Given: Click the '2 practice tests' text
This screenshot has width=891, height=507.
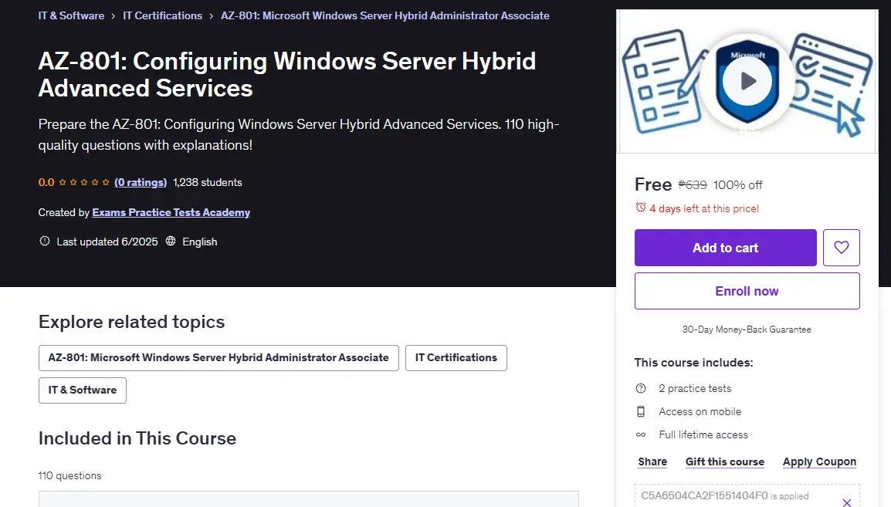Looking at the screenshot, I should 695,388.
